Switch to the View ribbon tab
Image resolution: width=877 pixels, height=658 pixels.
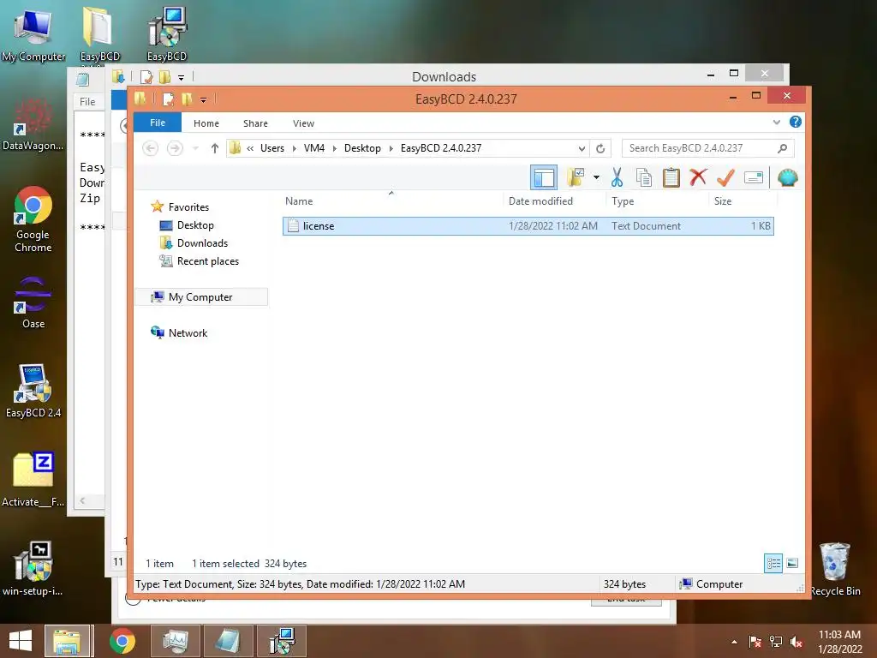(x=303, y=123)
